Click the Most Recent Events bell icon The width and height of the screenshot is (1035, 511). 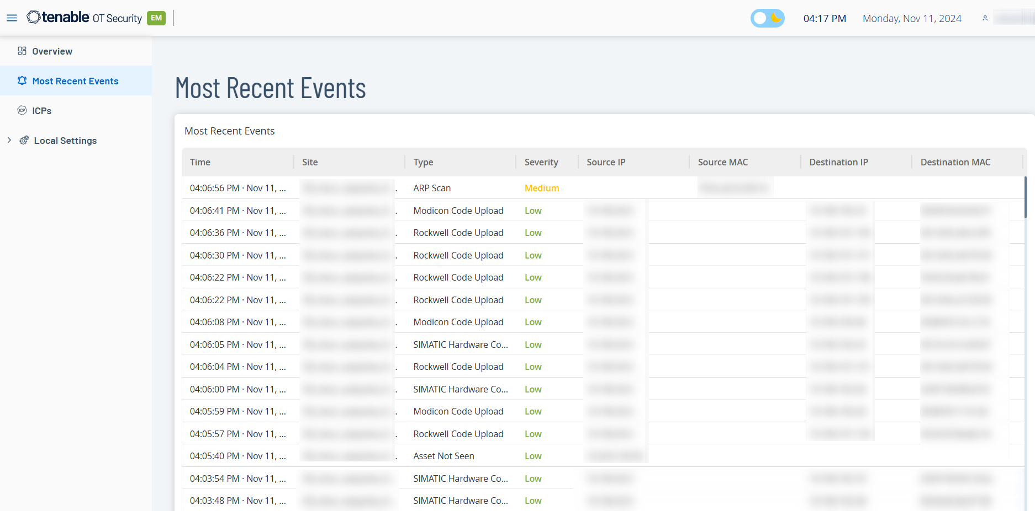click(22, 81)
